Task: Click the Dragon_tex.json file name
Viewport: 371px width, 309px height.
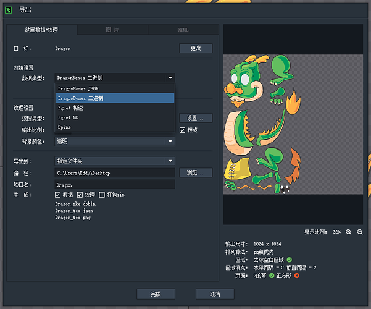Action: 74,211
